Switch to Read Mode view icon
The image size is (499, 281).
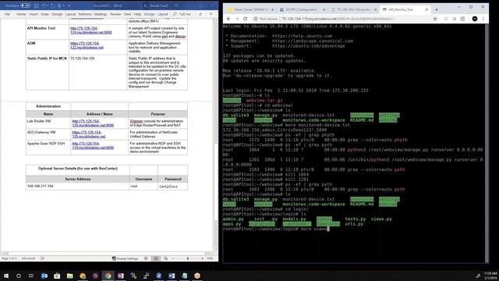pyautogui.click(x=146, y=258)
